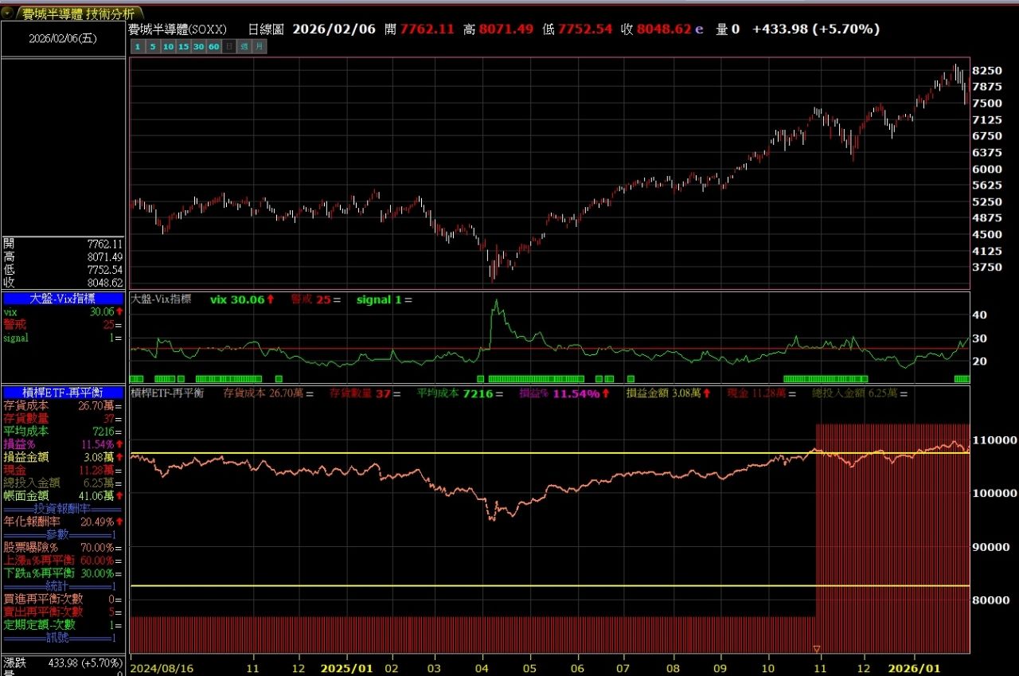The width and height of the screenshot is (1019, 676).
Task: Choose the 30-minute interval button
Action: 198,47
